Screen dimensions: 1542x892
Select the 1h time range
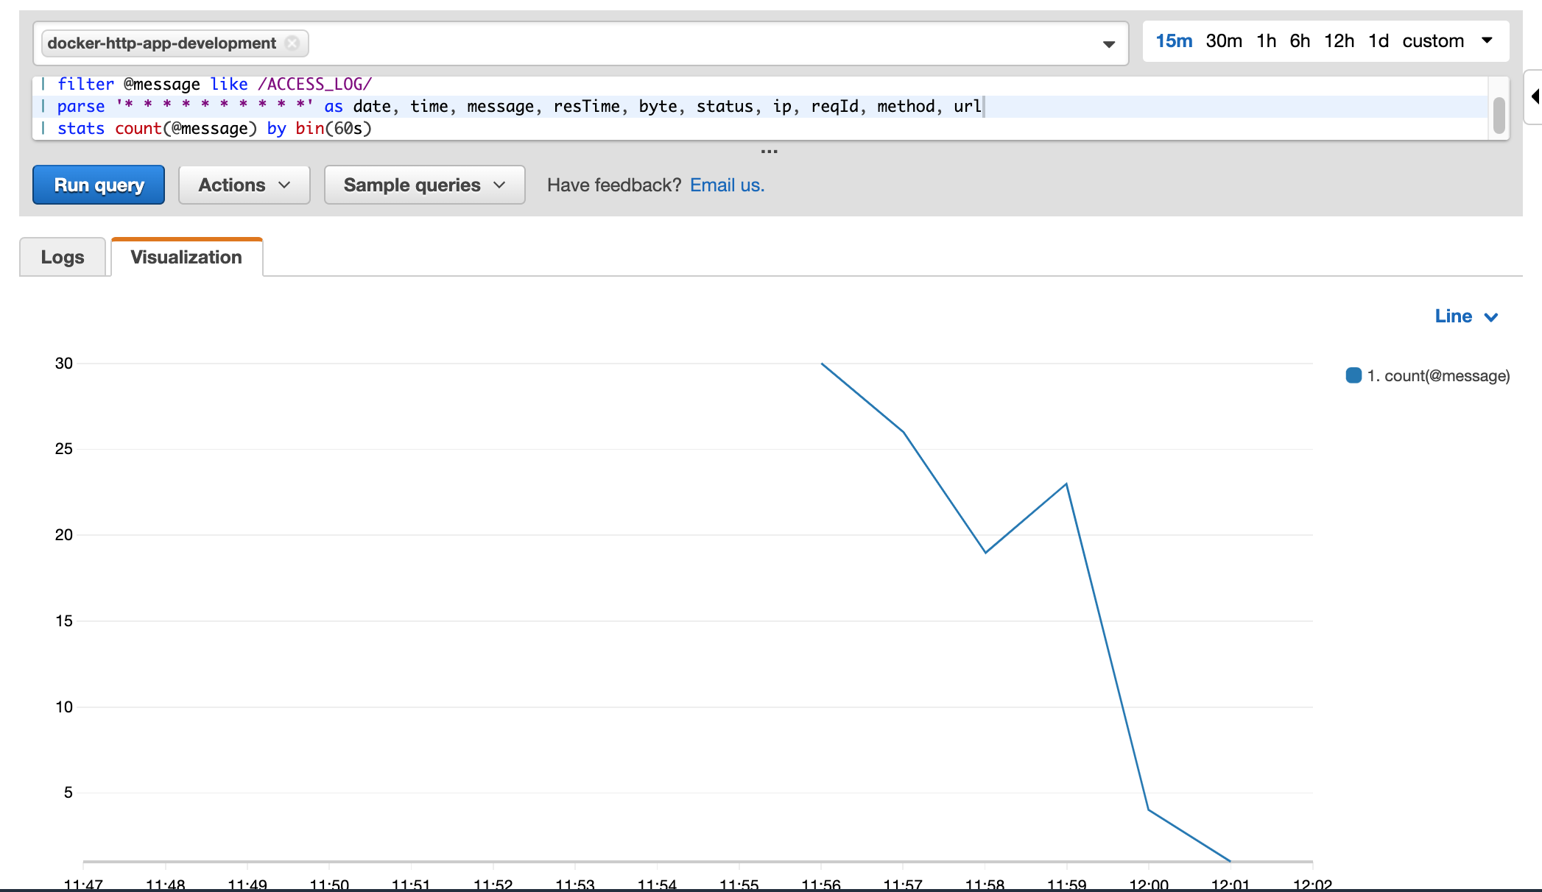[x=1266, y=41]
